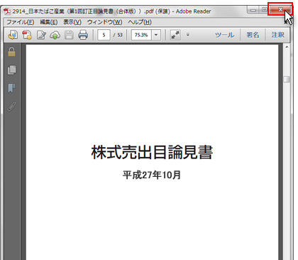The image size is (298, 260).
Task: Click the page number field showing 5
Action: [x=104, y=35]
